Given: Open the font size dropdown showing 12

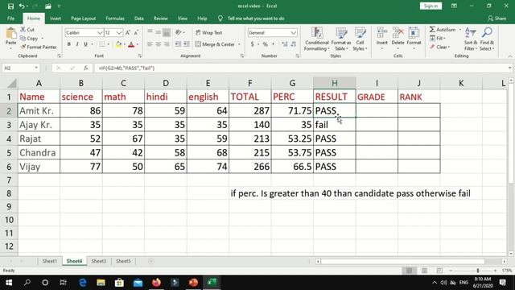Looking at the screenshot, I should click(119, 32).
